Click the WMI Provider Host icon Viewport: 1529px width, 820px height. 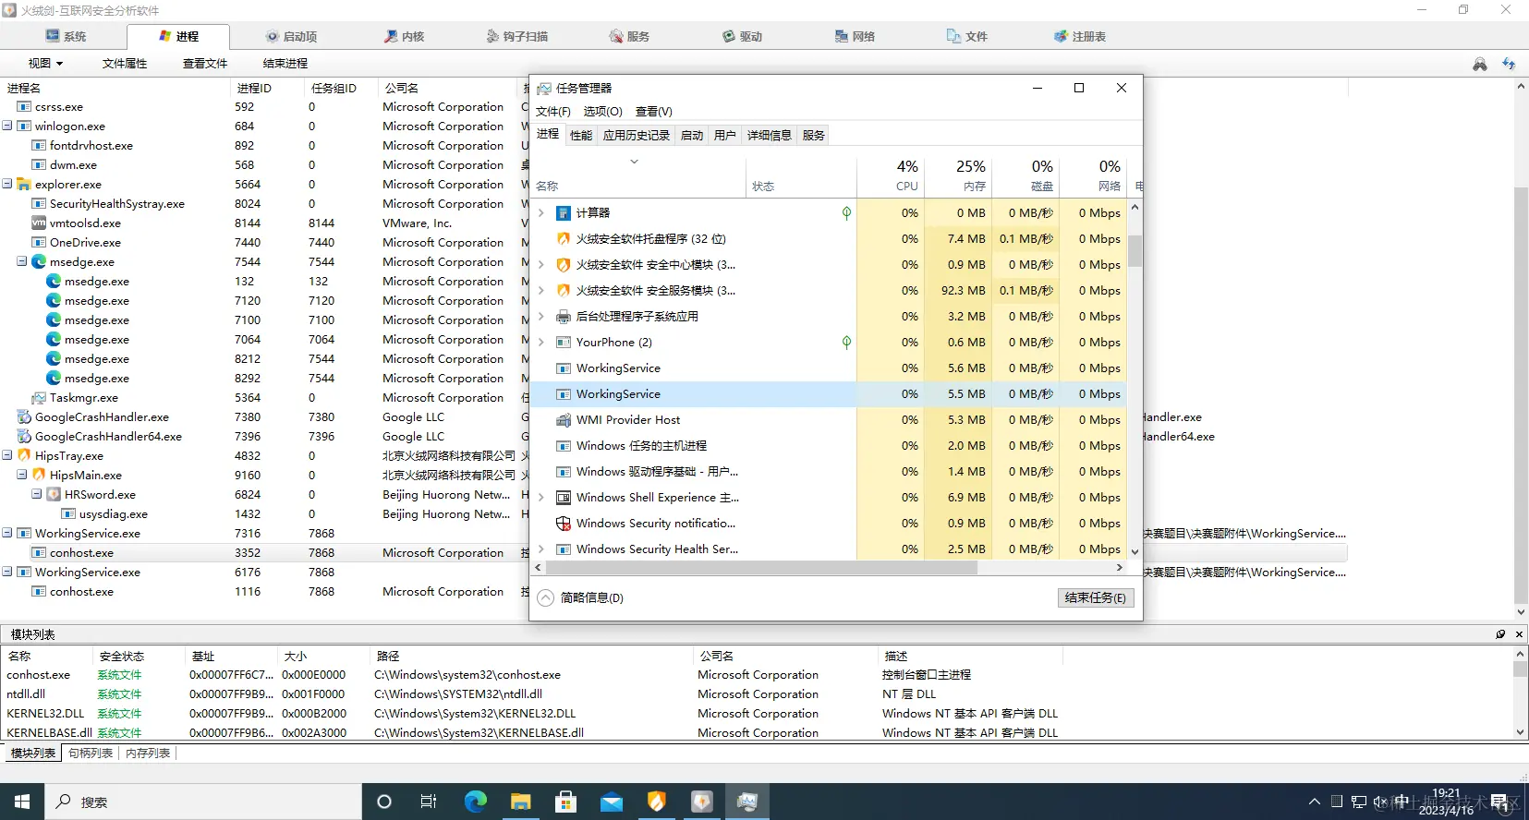click(x=564, y=420)
